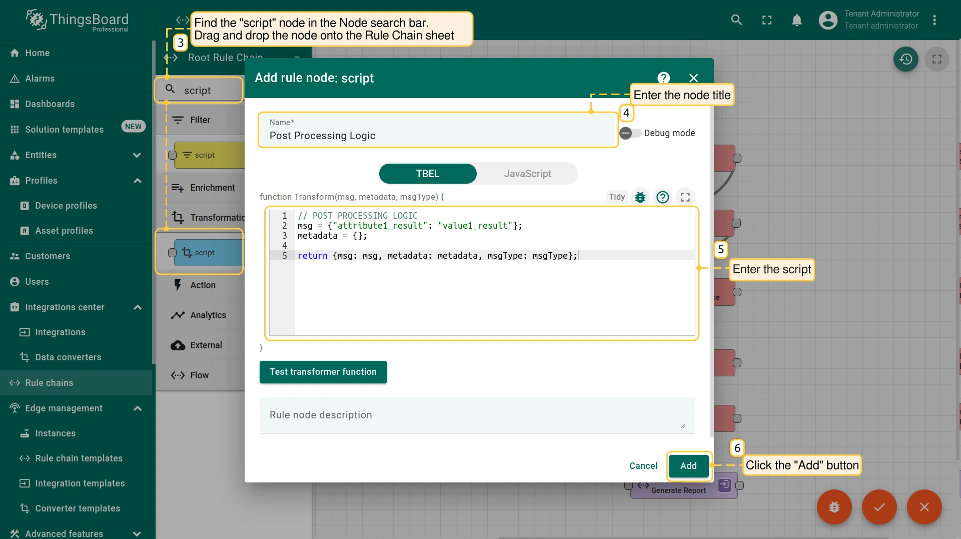This screenshot has height=539, width=961.
Task: Go to Device profiles page
Action: (x=66, y=206)
